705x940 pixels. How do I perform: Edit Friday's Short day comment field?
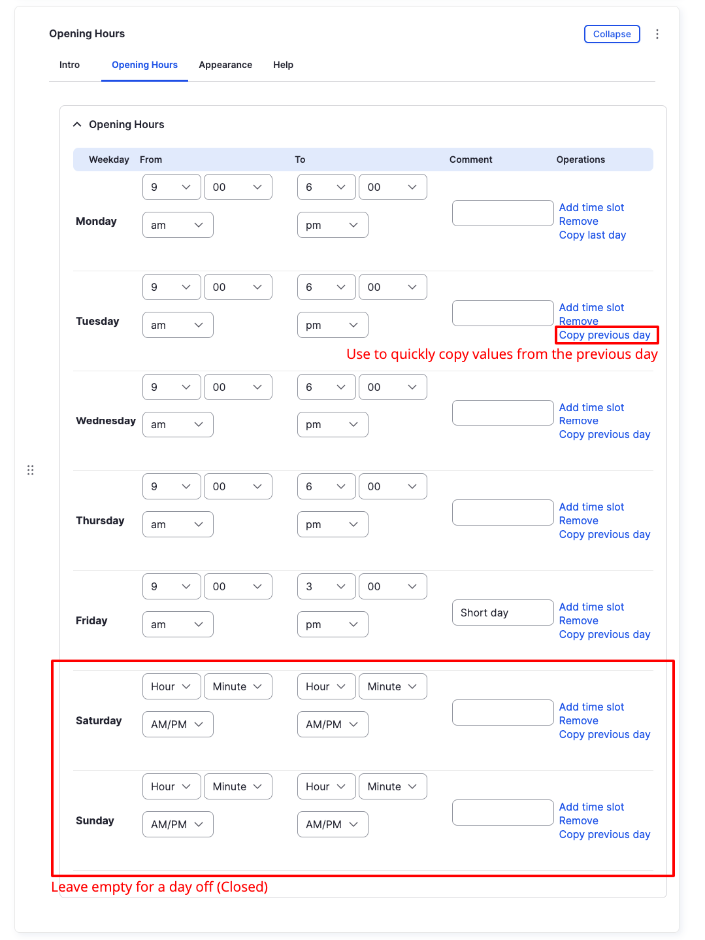(502, 613)
